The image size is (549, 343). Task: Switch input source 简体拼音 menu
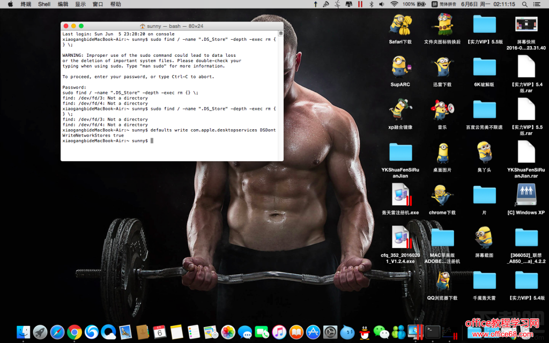(443, 4)
